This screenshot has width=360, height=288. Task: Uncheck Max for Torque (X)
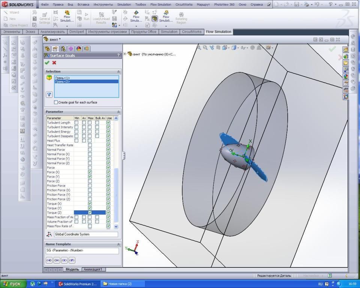[x=90, y=204]
